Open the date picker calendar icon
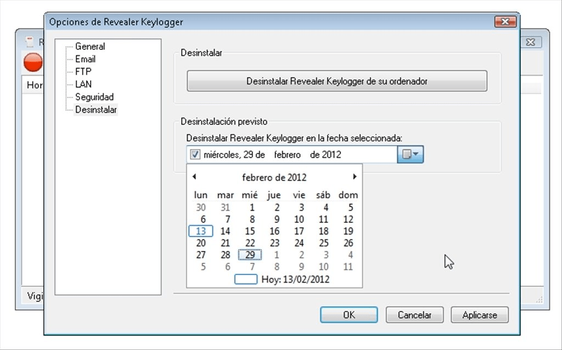562x350 pixels. (x=406, y=154)
